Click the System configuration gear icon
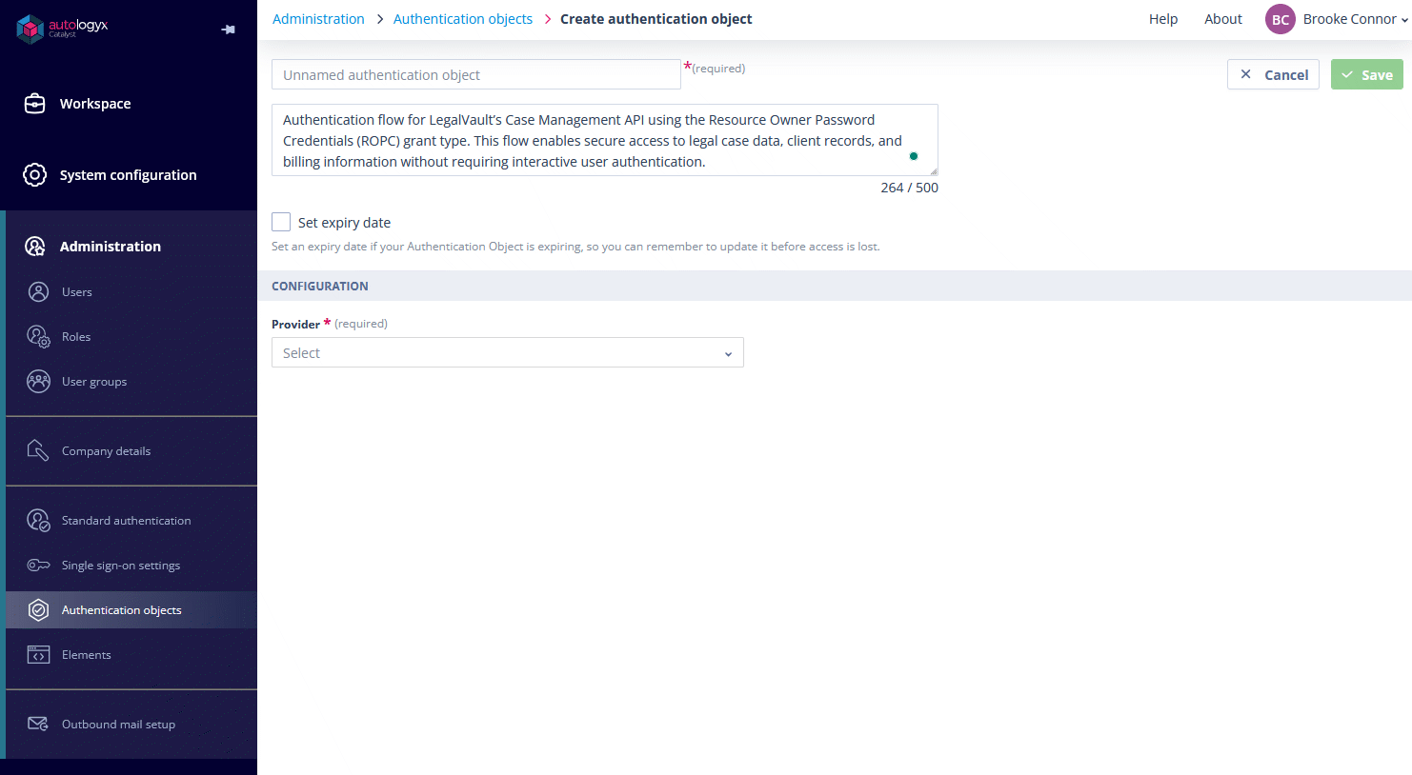Image resolution: width=1412 pixels, height=775 pixels. click(35, 175)
